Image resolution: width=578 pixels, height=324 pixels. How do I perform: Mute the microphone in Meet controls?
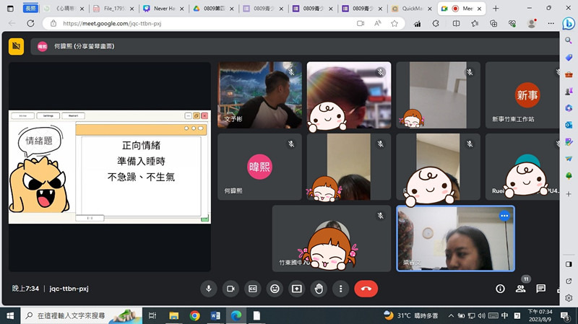click(209, 289)
